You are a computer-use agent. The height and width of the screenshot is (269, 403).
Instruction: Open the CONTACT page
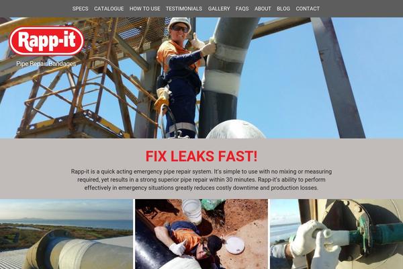pos(308,9)
